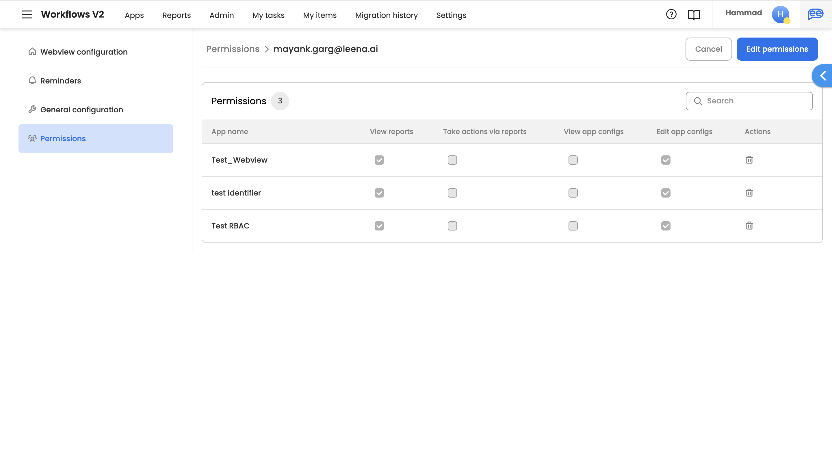The height and width of the screenshot is (450, 832).
Task: Go to Migration history tab
Action: click(x=386, y=15)
